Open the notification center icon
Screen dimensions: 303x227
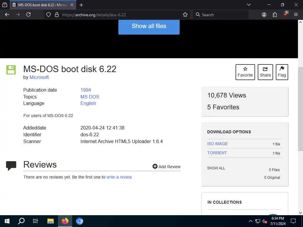click(293, 221)
